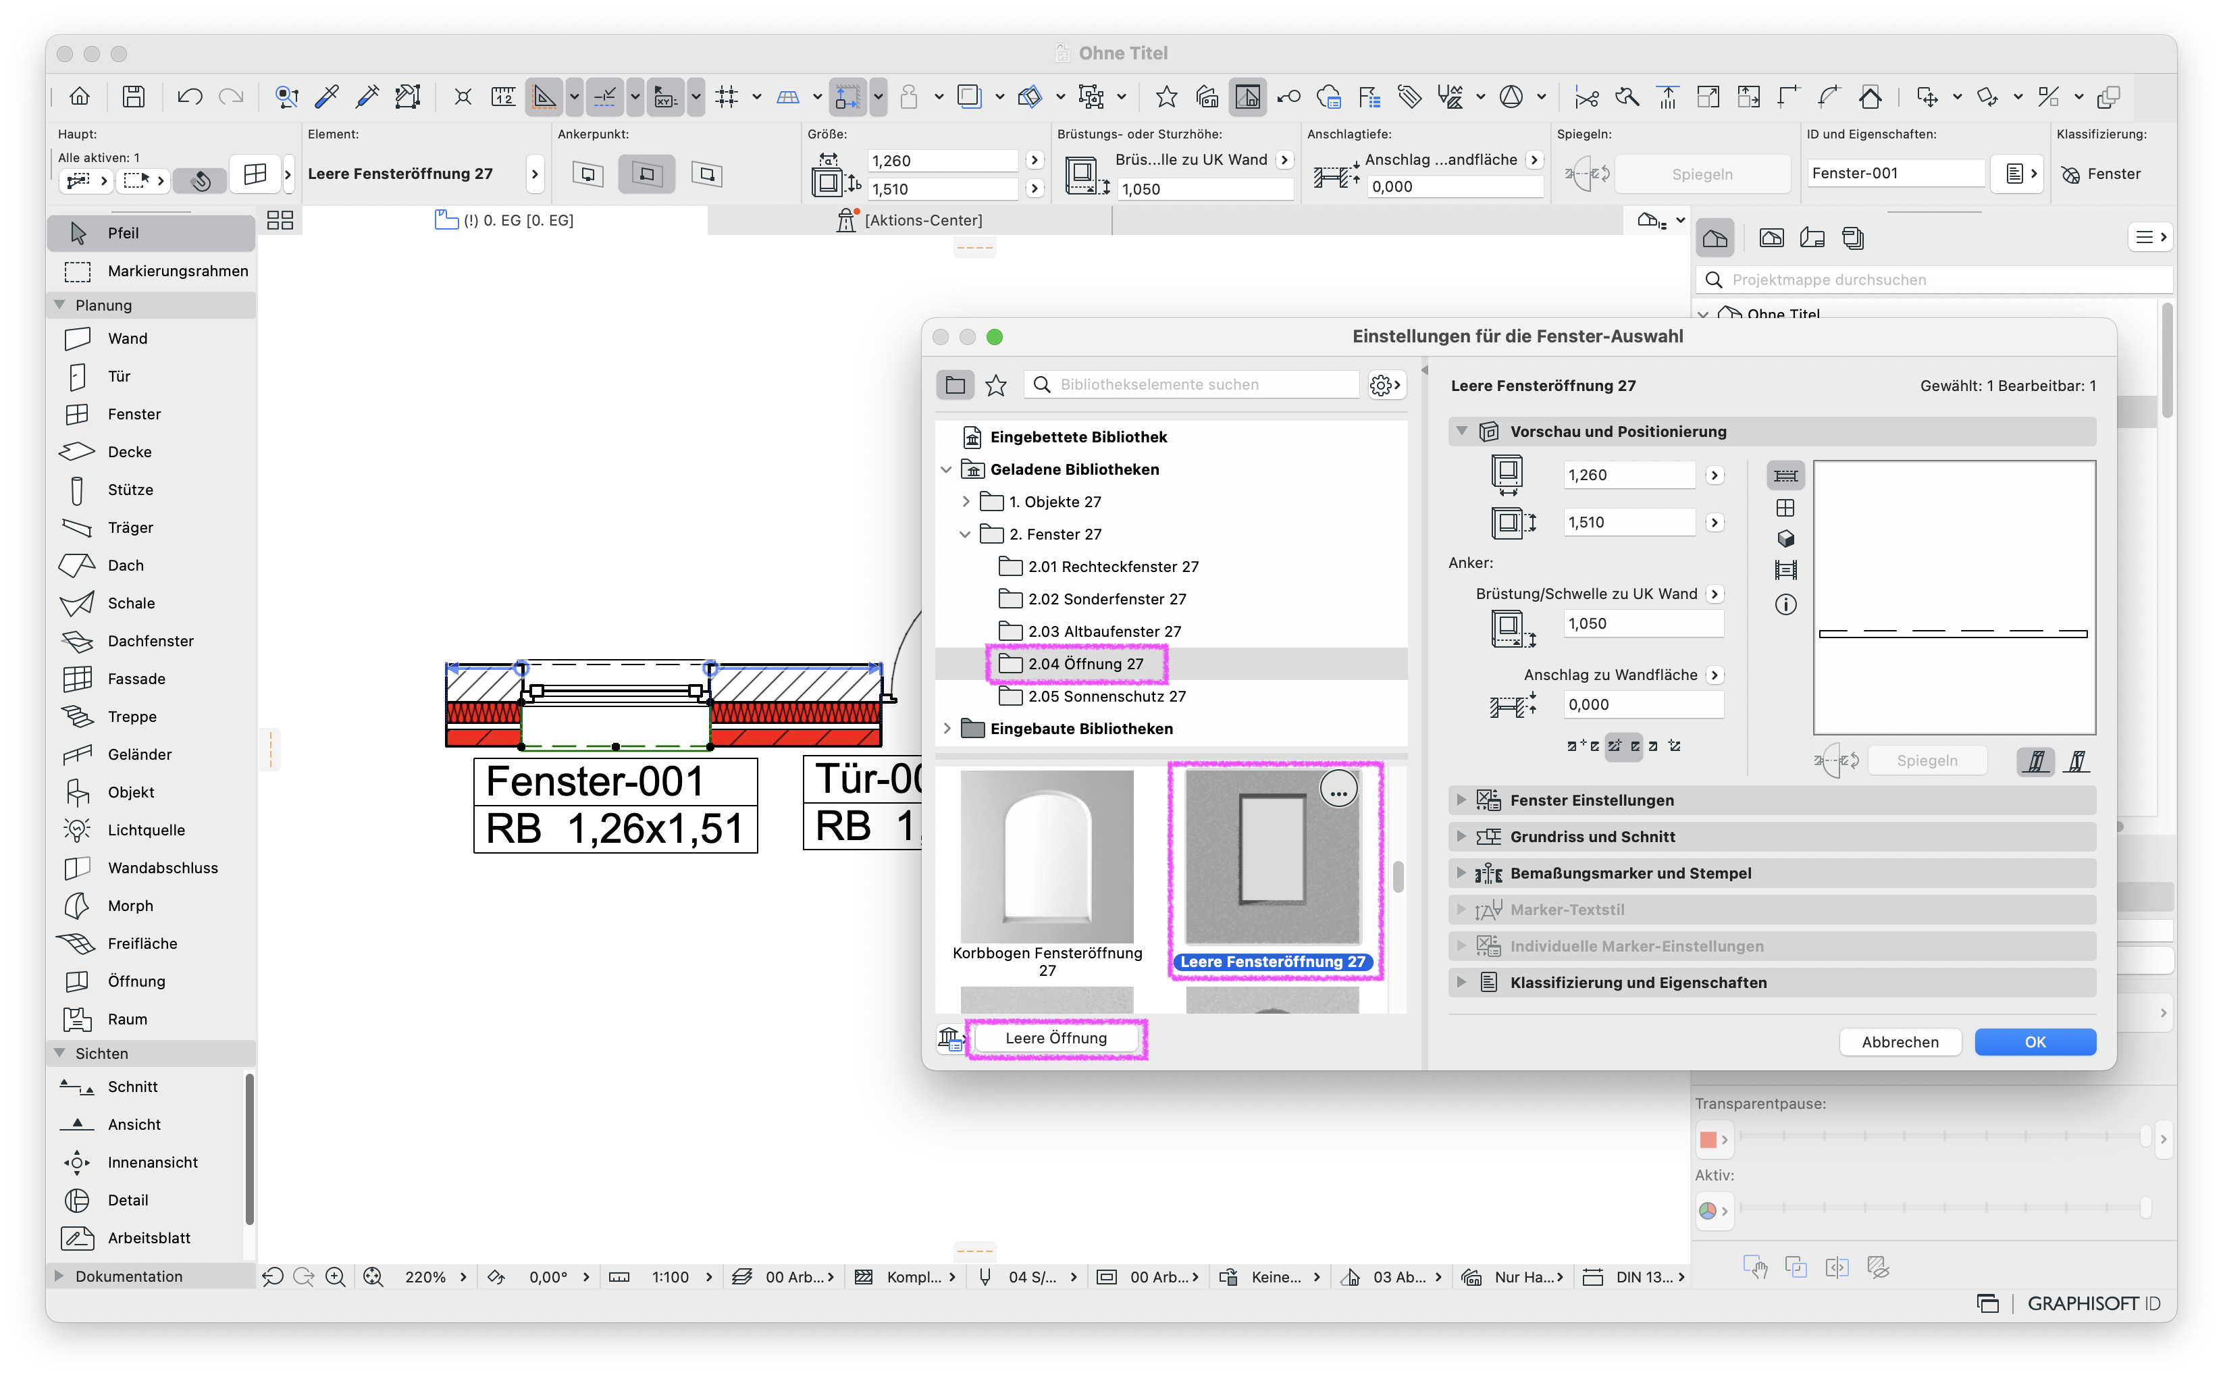Open library settings gear icon
The width and height of the screenshot is (2223, 1379).
tap(1386, 385)
